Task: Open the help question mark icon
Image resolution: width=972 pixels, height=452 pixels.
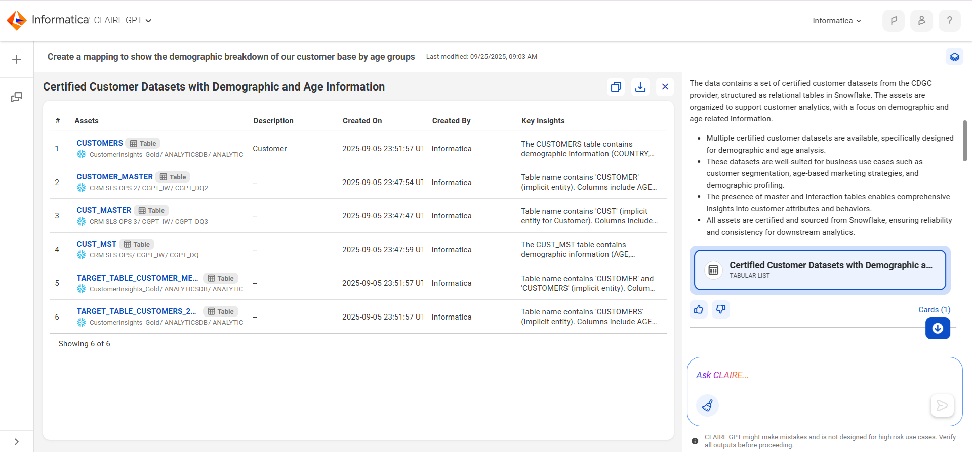Action: pos(949,21)
